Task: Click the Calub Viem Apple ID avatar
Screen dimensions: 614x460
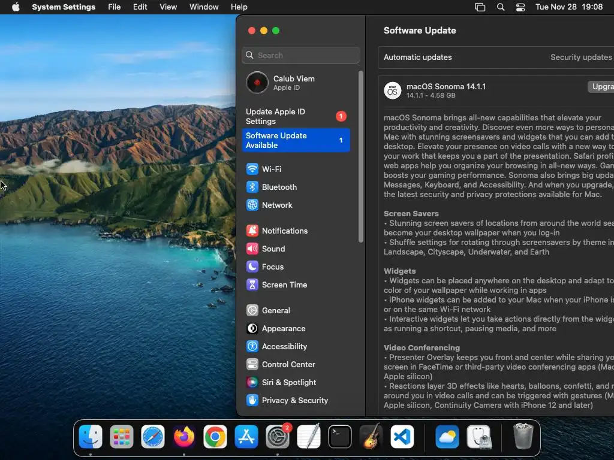Action: [x=257, y=83]
